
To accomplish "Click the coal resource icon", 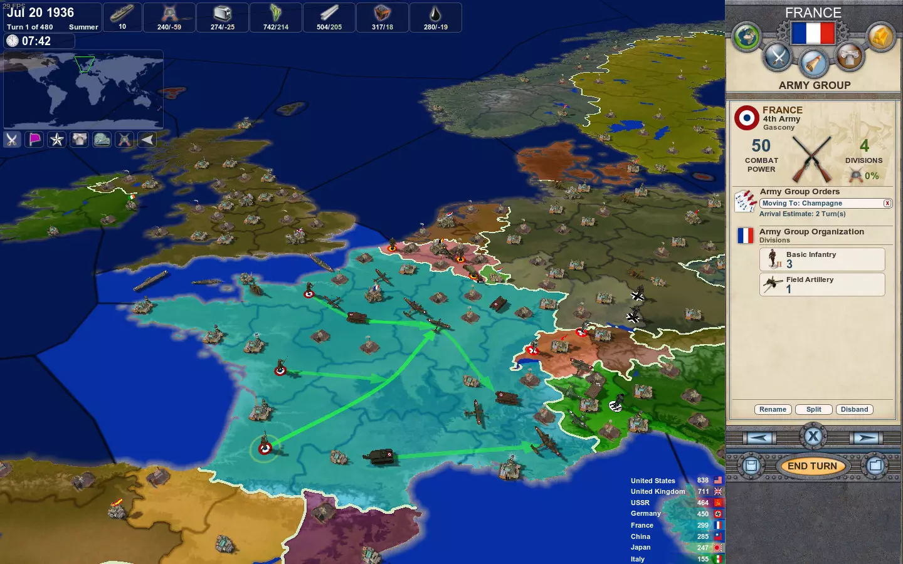I will coord(383,13).
